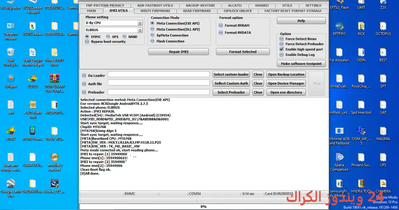Open the FRP-PATTERN-PRIVACY tab

pyautogui.click(x=105, y=5)
